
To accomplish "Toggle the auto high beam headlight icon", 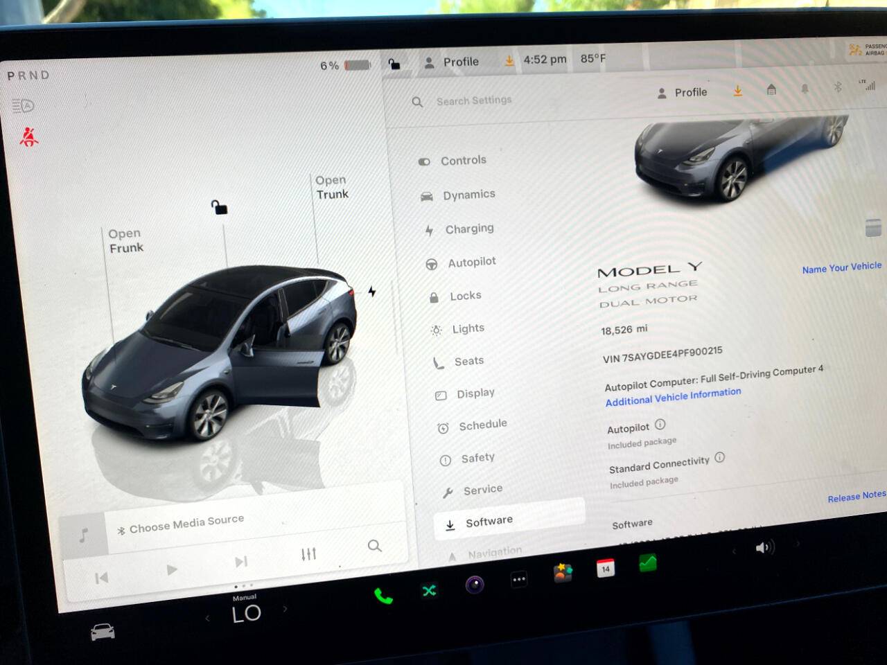I will pyautogui.click(x=23, y=106).
